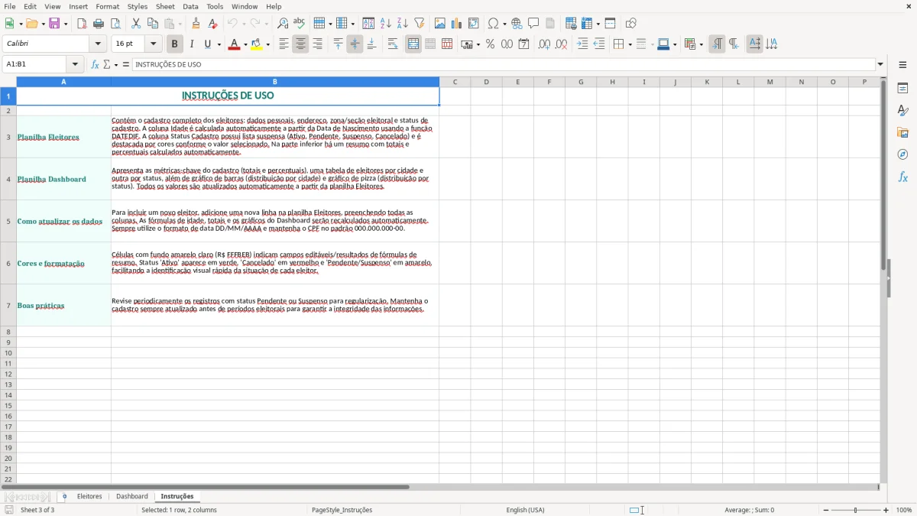
Task: Increase indent
Action: pos(582,44)
